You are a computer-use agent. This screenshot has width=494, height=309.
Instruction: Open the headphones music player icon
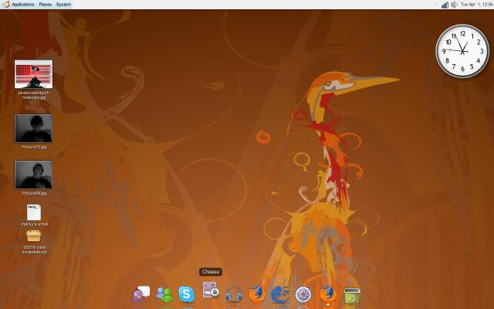tap(234, 294)
